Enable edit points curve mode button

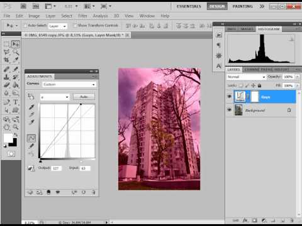[x=31, y=138]
